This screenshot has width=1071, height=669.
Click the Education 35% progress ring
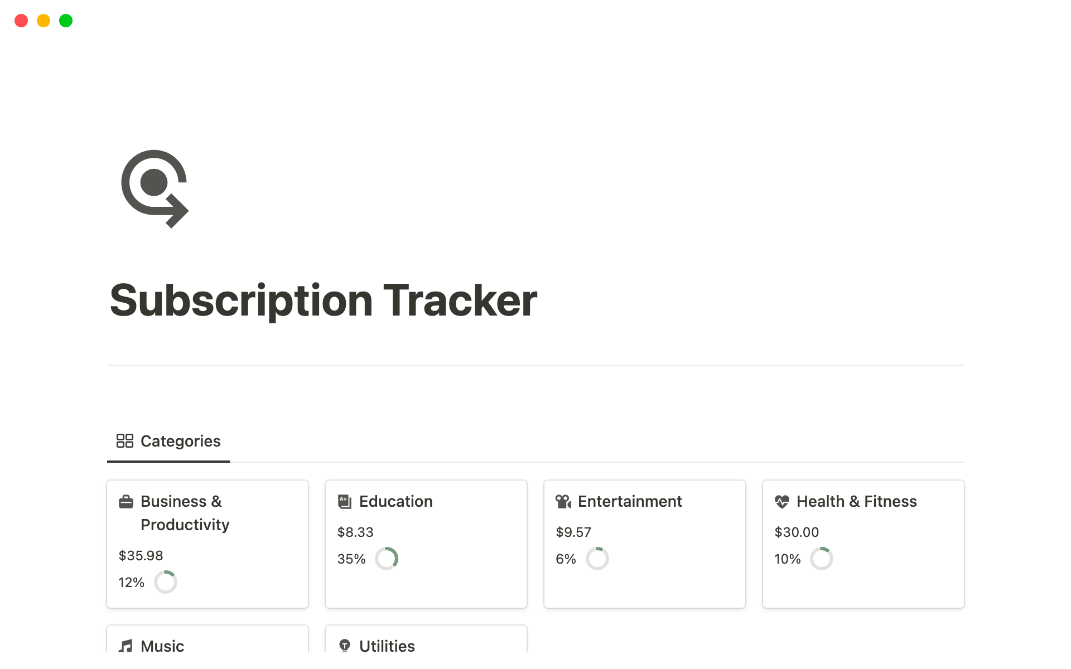(x=387, y=559)
